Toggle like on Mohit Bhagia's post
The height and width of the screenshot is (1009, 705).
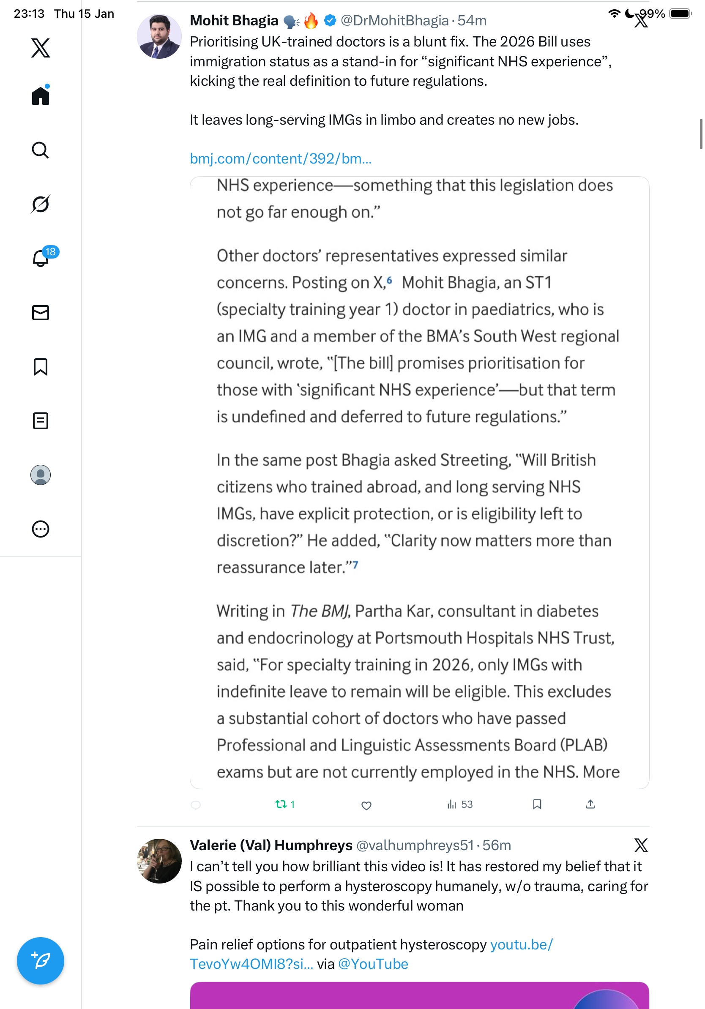(x=366, y=805)
